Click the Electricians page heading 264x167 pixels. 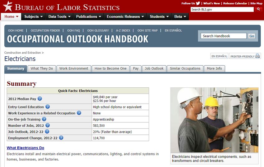[20, 59]
